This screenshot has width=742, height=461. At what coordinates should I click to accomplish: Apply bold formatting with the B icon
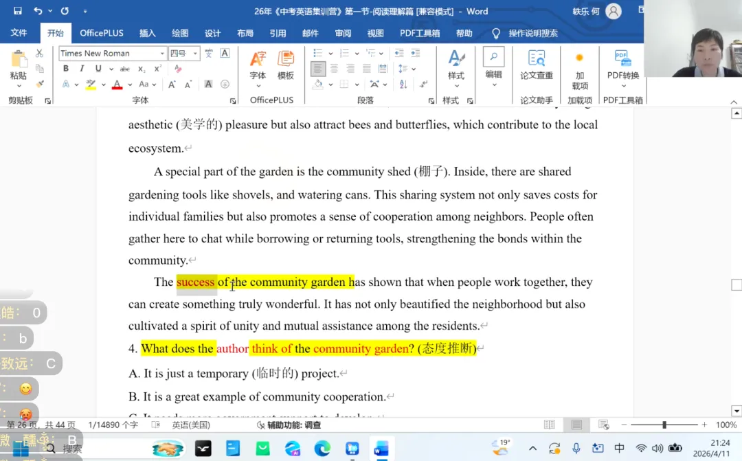coord(66,68)
